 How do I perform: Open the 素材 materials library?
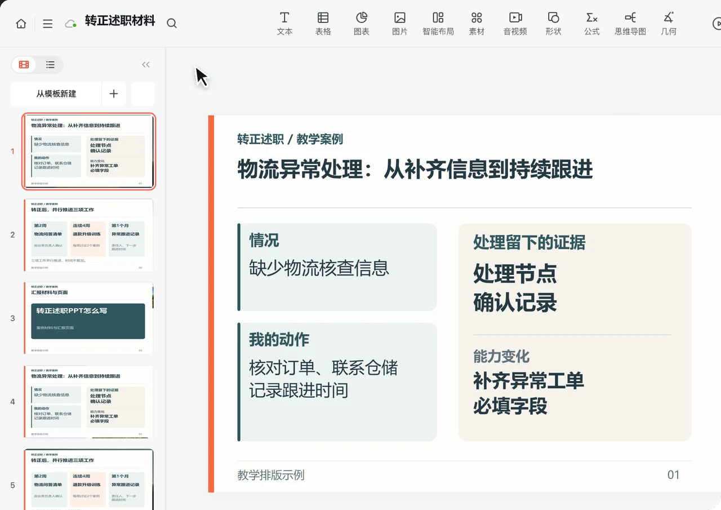pyautogui.click(x=477, y=24)
